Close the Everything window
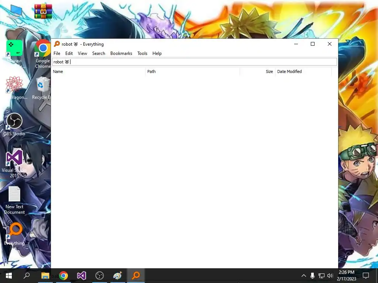The image size is (378, 283). 330,44
